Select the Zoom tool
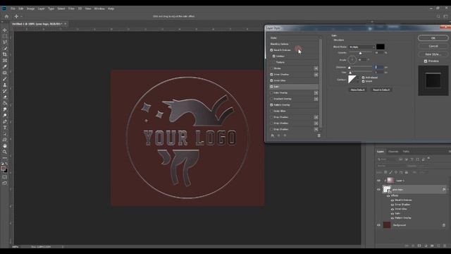 (x=5, y=152)
